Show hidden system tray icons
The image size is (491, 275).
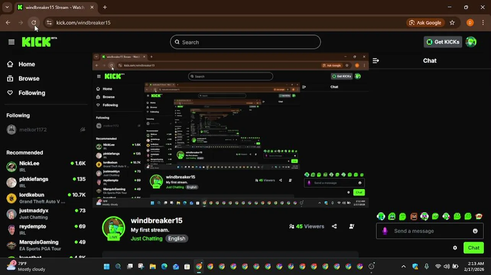(403, 267)
